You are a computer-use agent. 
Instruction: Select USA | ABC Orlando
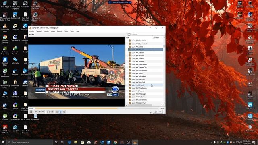(146, 85)
